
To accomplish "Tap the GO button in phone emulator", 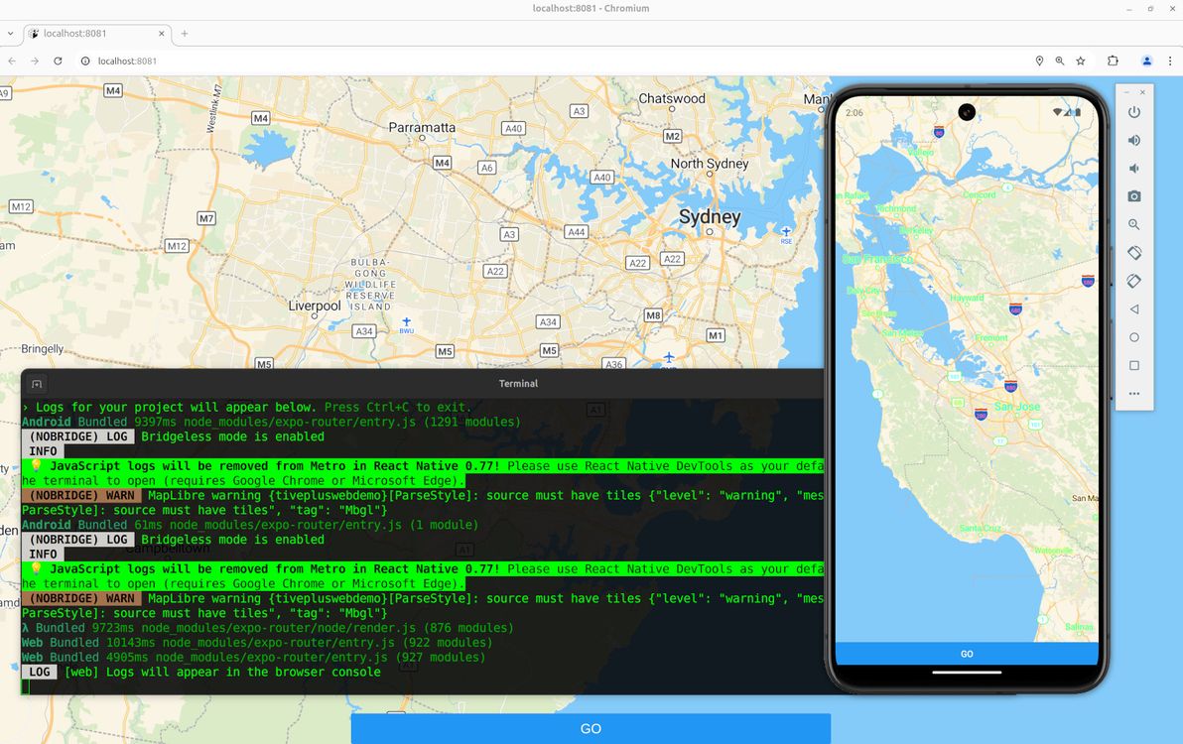I will tap(967, 654).
